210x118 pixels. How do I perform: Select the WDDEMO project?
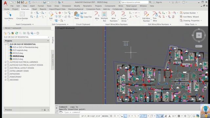click(x=14, y=80)
